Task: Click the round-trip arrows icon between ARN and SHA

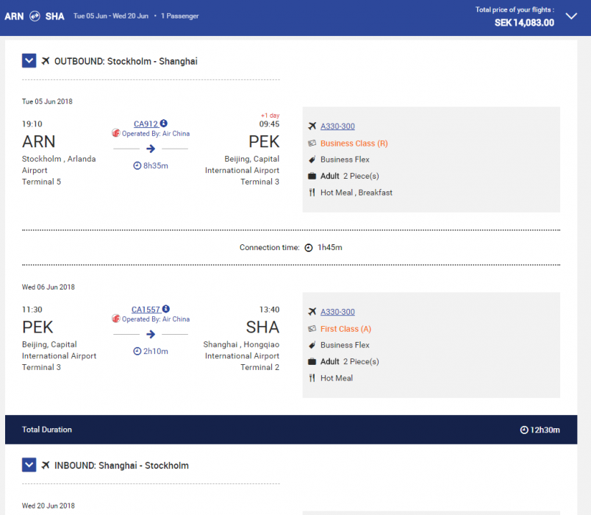Action: 35,16
